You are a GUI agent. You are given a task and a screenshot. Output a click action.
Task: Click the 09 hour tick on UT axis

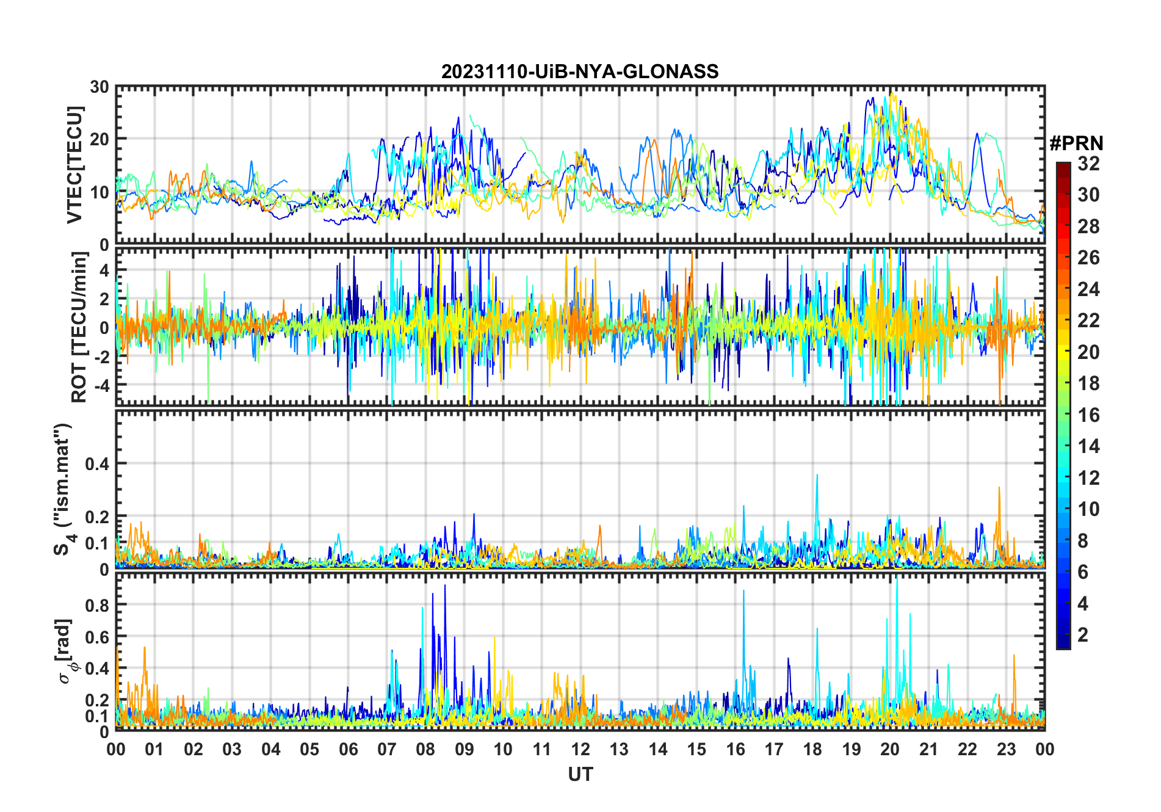pyautogui.click(x=465, y=749)
